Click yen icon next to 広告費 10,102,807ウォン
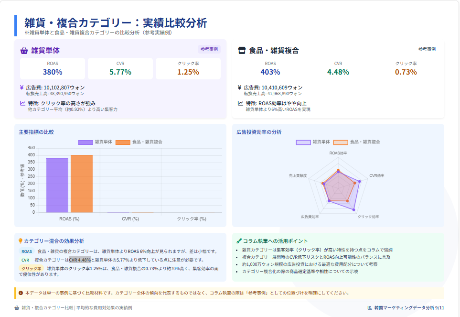The height and width of the screenshot is (317, 460). point(22,87)
